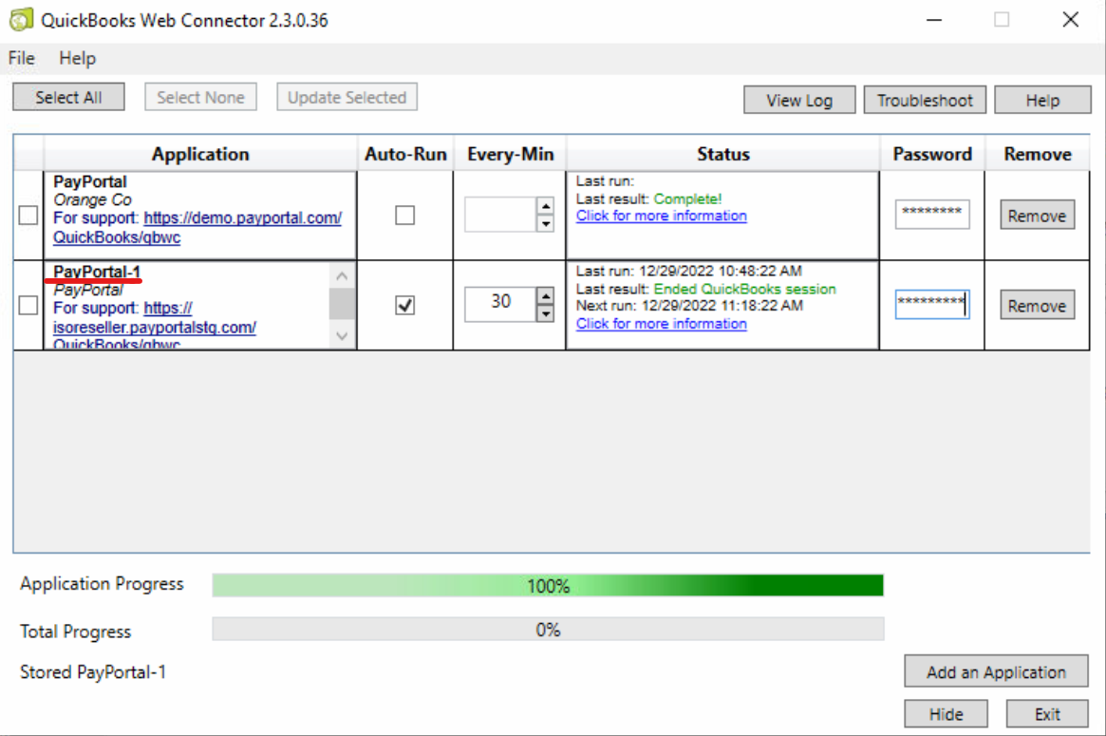This screenshot has height=736, width=1106.
Task: Click the Update Selected button
Action: tap(347, 98)
